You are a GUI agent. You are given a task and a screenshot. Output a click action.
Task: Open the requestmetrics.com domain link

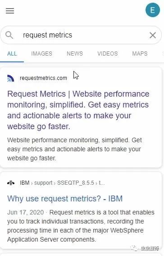point(43,78)
